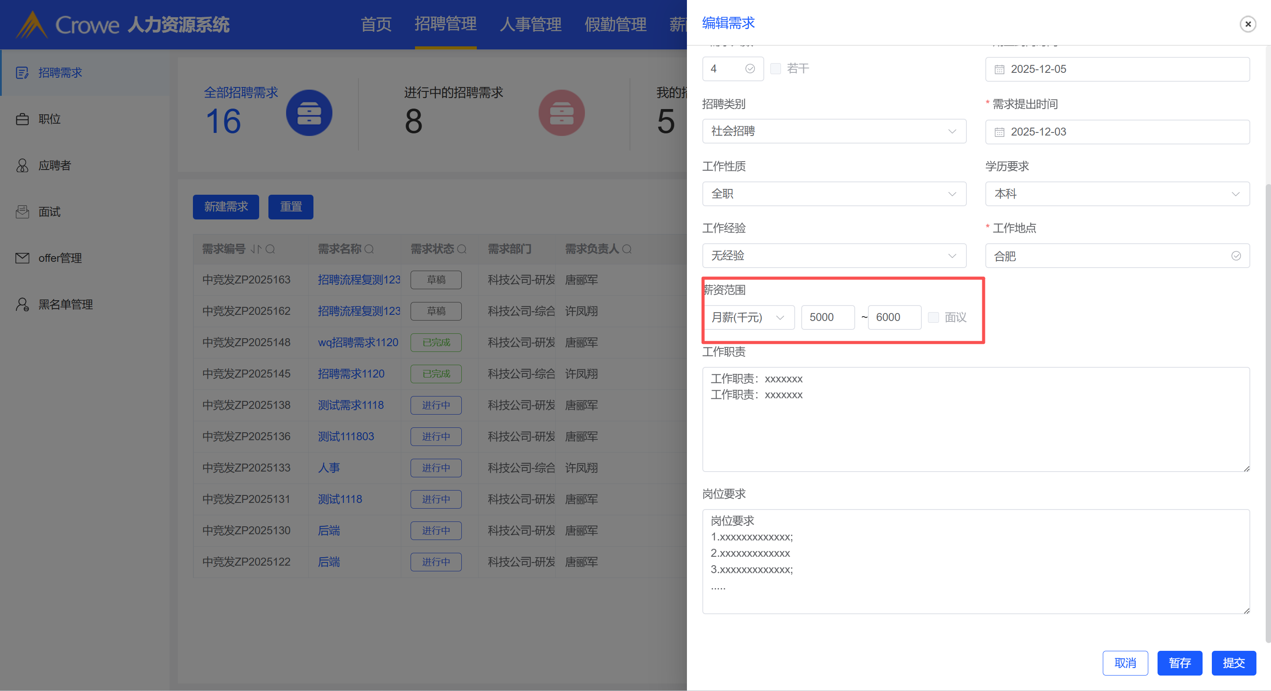
Task: Click the 招聘需求 sidebar icon
Action: [x=22, y=73]
